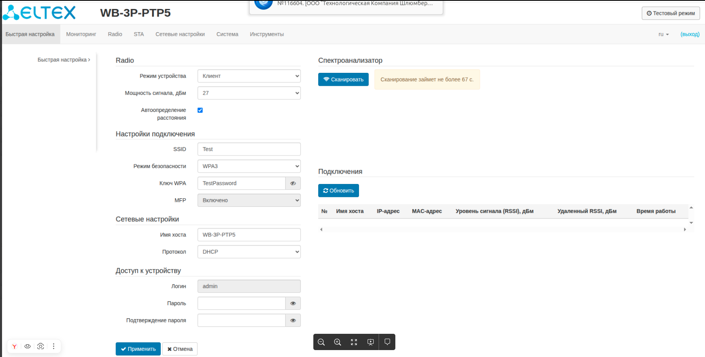Click the right arrow of the connections table scrollbar

[x=685, y=230]
